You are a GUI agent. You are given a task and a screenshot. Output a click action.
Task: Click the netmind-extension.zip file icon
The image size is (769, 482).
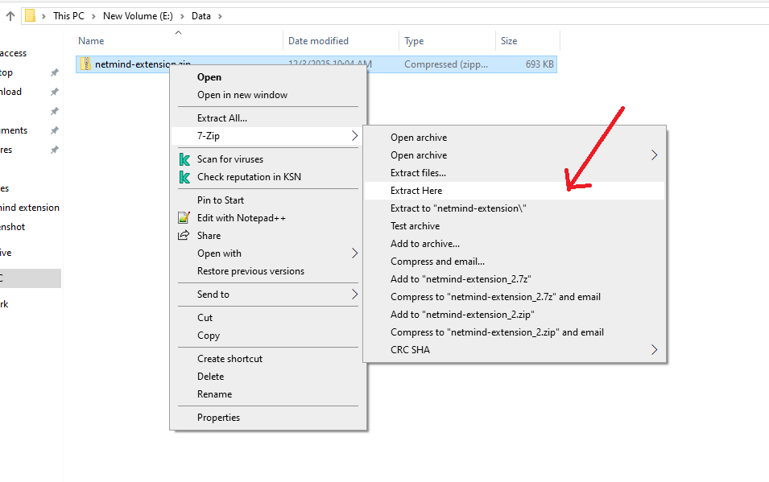(85, 64)
